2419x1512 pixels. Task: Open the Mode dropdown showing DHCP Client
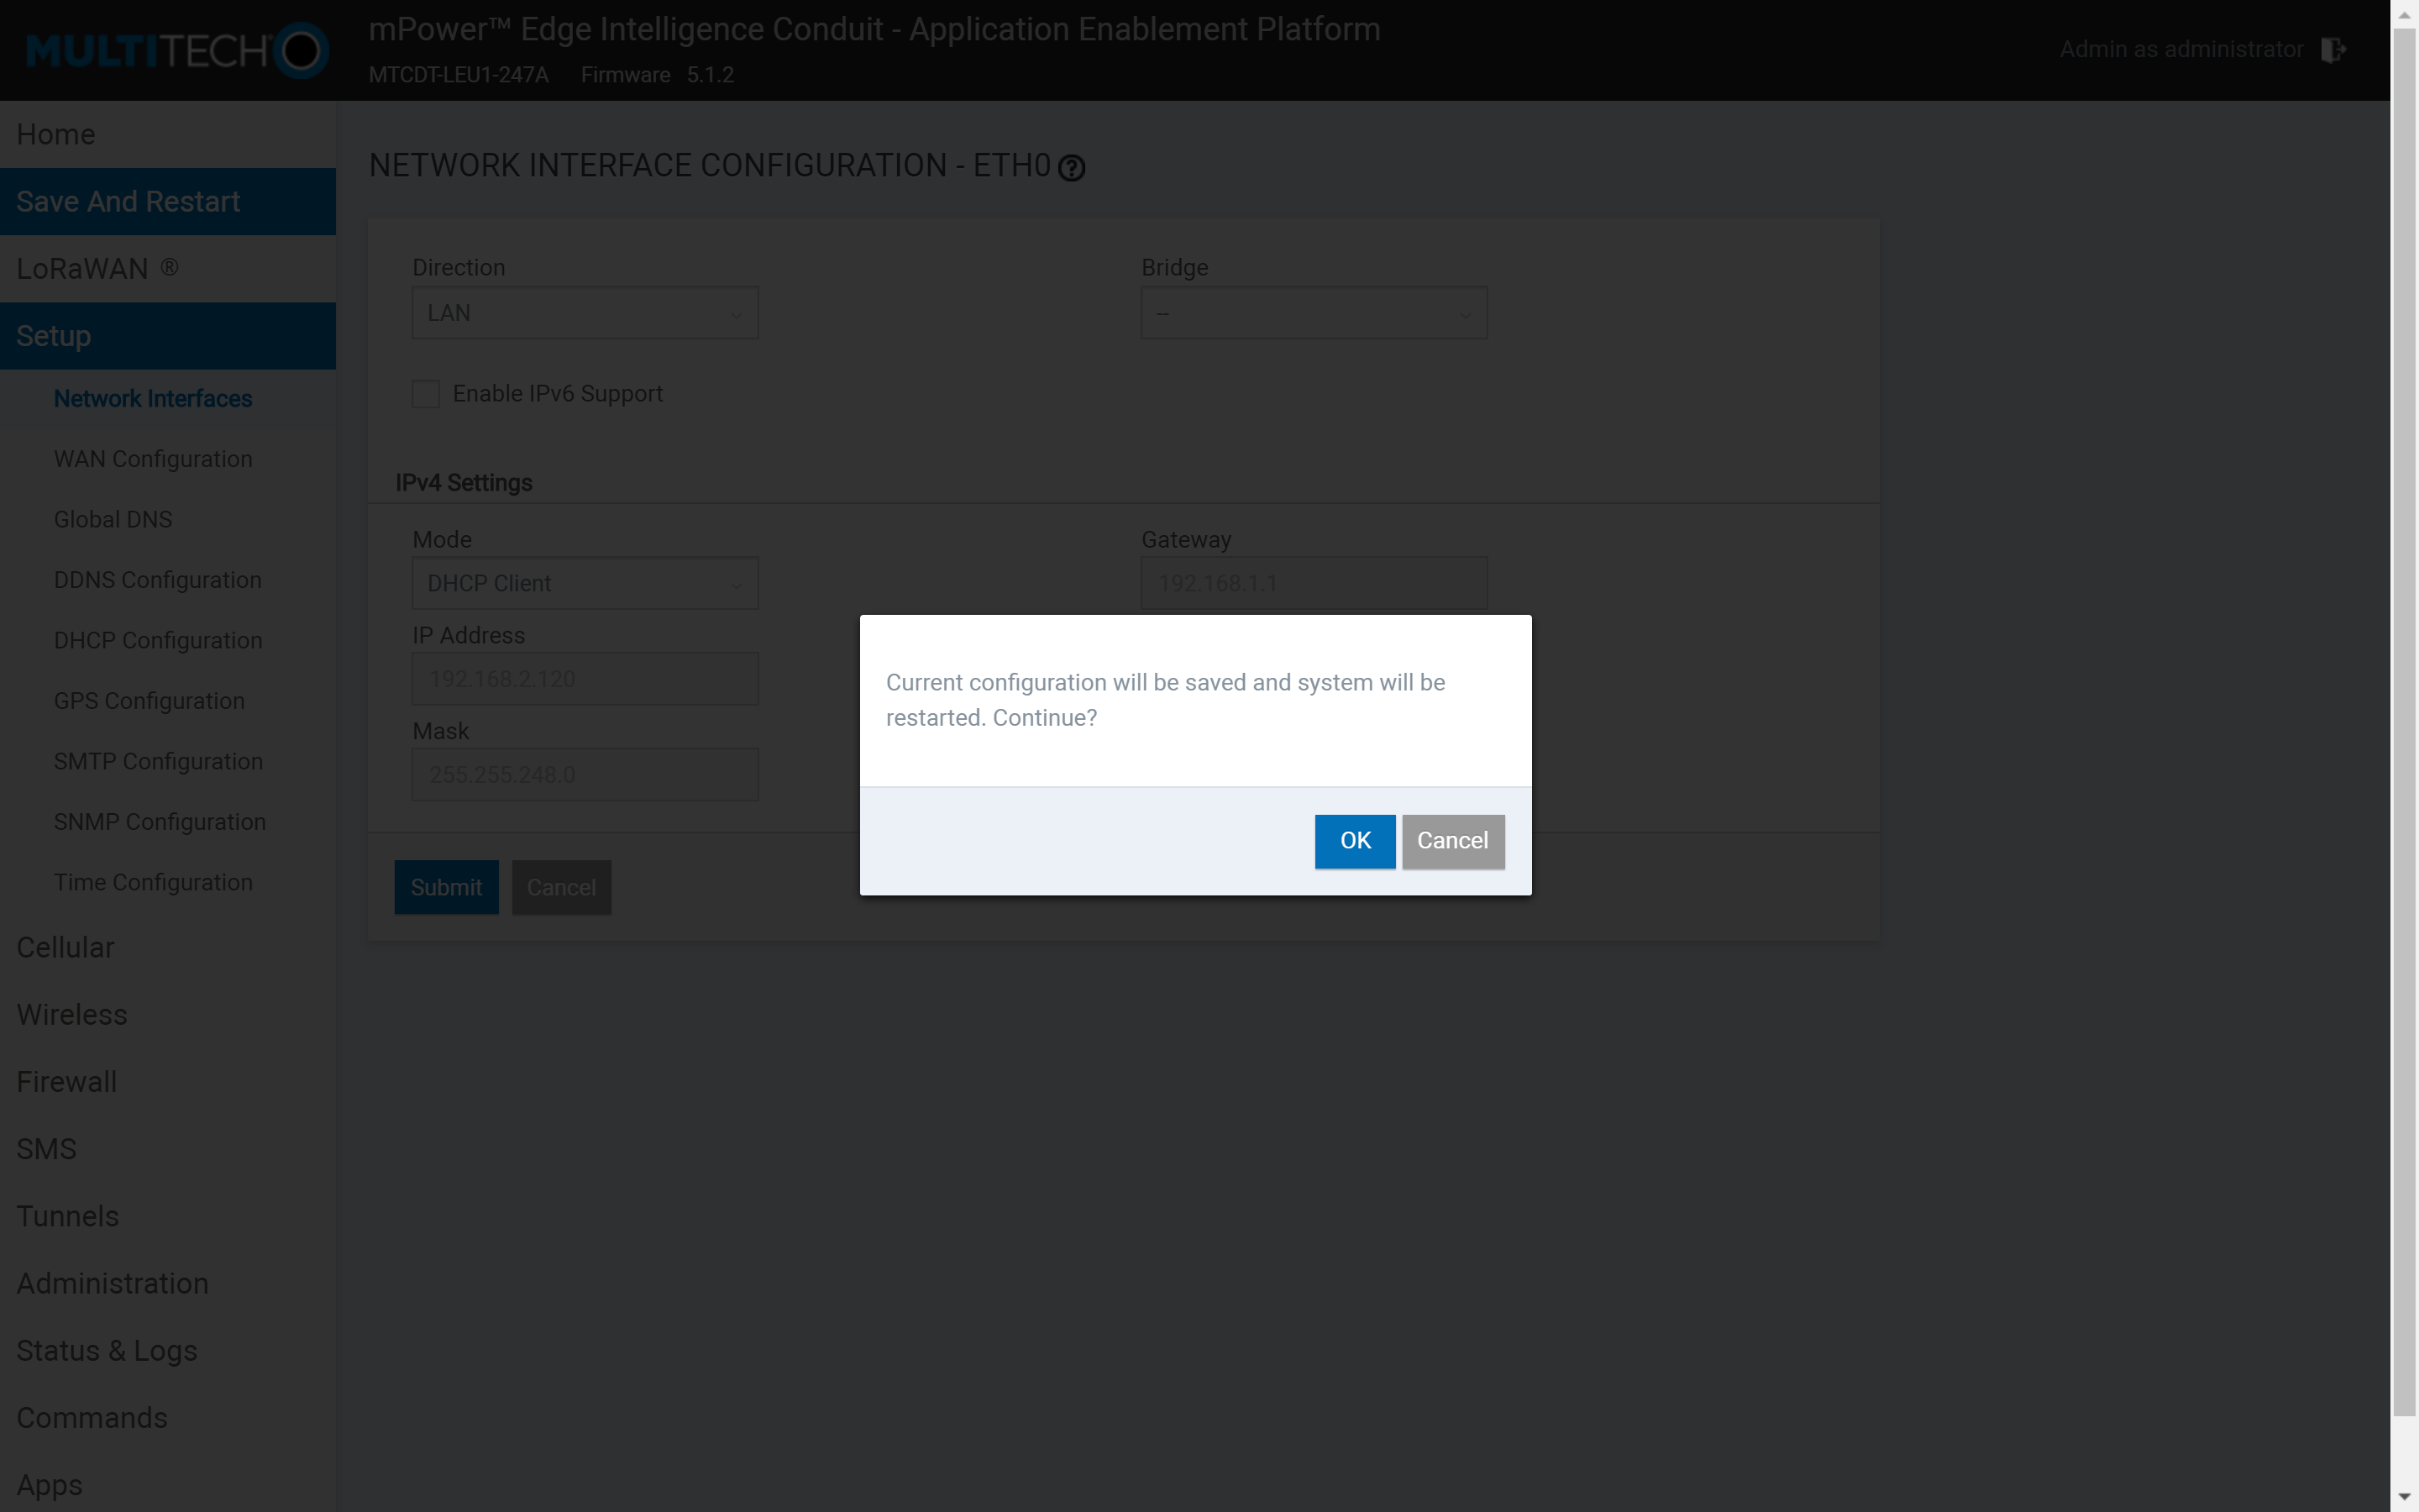(585, 583)
